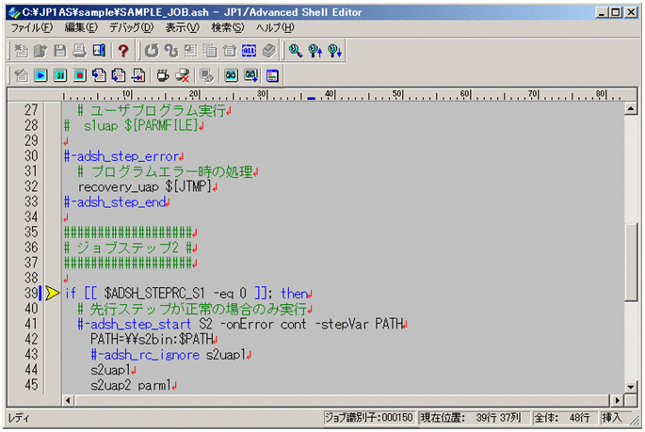
Task: Click the vertical scrollbar up arrow
Action: 631,109
